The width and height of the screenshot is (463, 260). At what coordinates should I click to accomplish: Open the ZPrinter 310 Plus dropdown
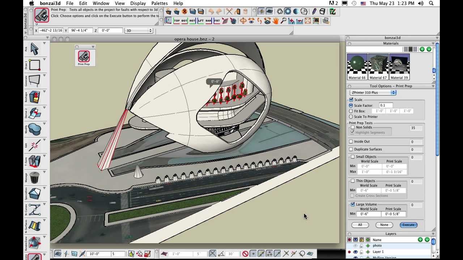(x=373, y=93)
